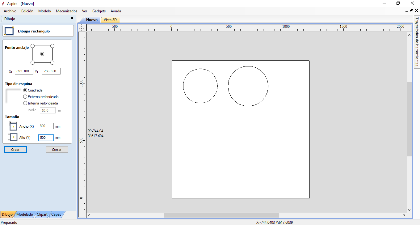The image size is (420, 225).
Task: Click the X coordinate input field
Action: click(24, 71)
